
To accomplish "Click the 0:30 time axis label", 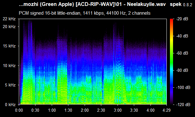I will coord(35,110).
